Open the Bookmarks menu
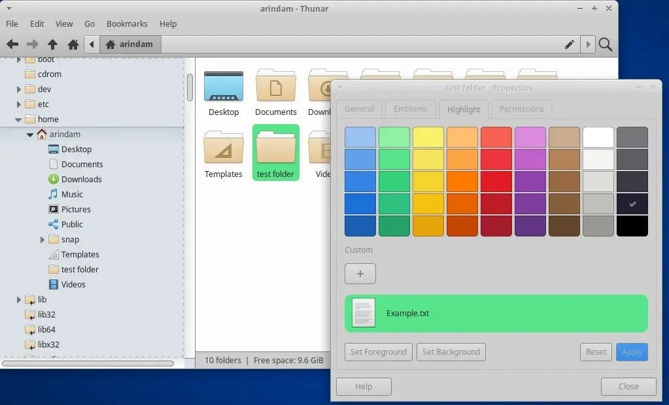This screenshot has height=405, width=669. pos(127,24)
